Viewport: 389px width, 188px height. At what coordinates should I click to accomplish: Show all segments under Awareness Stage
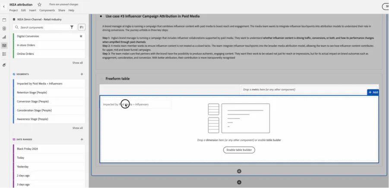pos(77,128)
